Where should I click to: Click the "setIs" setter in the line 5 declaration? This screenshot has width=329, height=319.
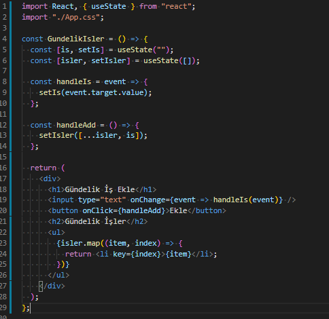[89, 50]
